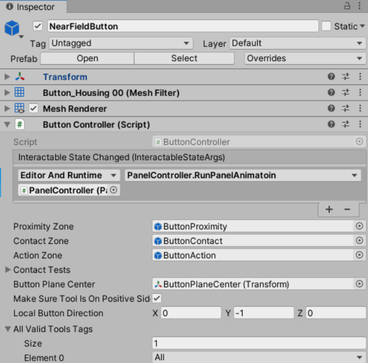Disable Mesh Renderer component checkbox

point(34,109)
